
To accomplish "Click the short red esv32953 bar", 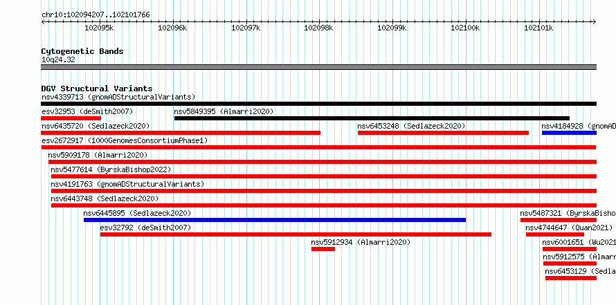I will (x=71, y=118).
